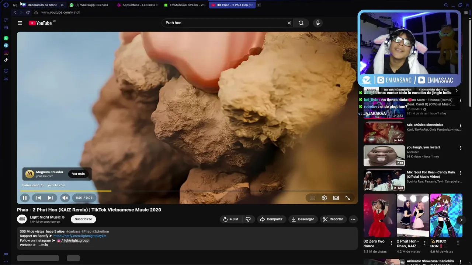472x265 pixels.
Task: Dislike the video
Action: [248, 219]
